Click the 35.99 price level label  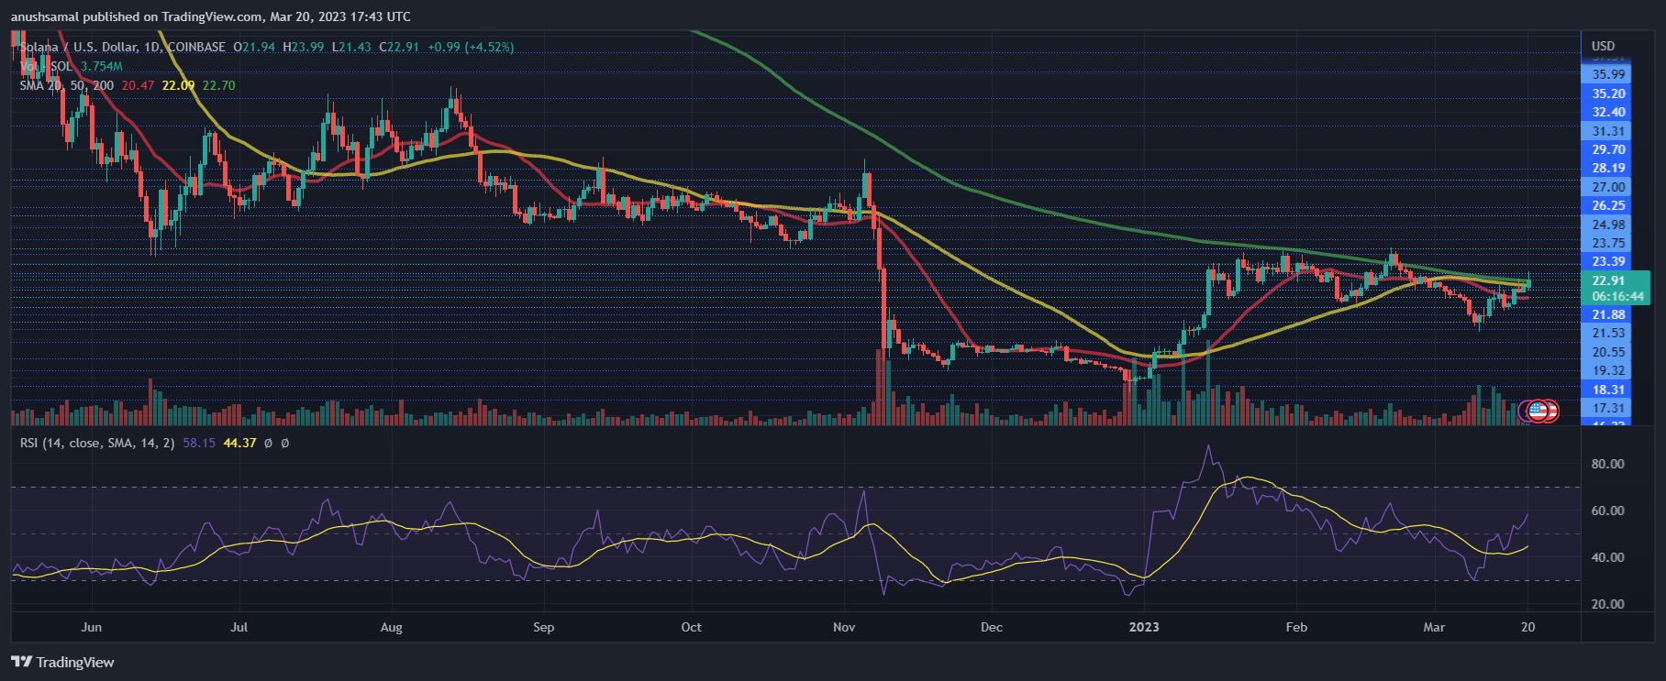click(1608, 74)
